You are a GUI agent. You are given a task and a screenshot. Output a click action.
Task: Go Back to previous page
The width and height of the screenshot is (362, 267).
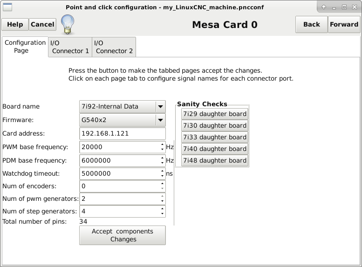click(x=311, y=25)
